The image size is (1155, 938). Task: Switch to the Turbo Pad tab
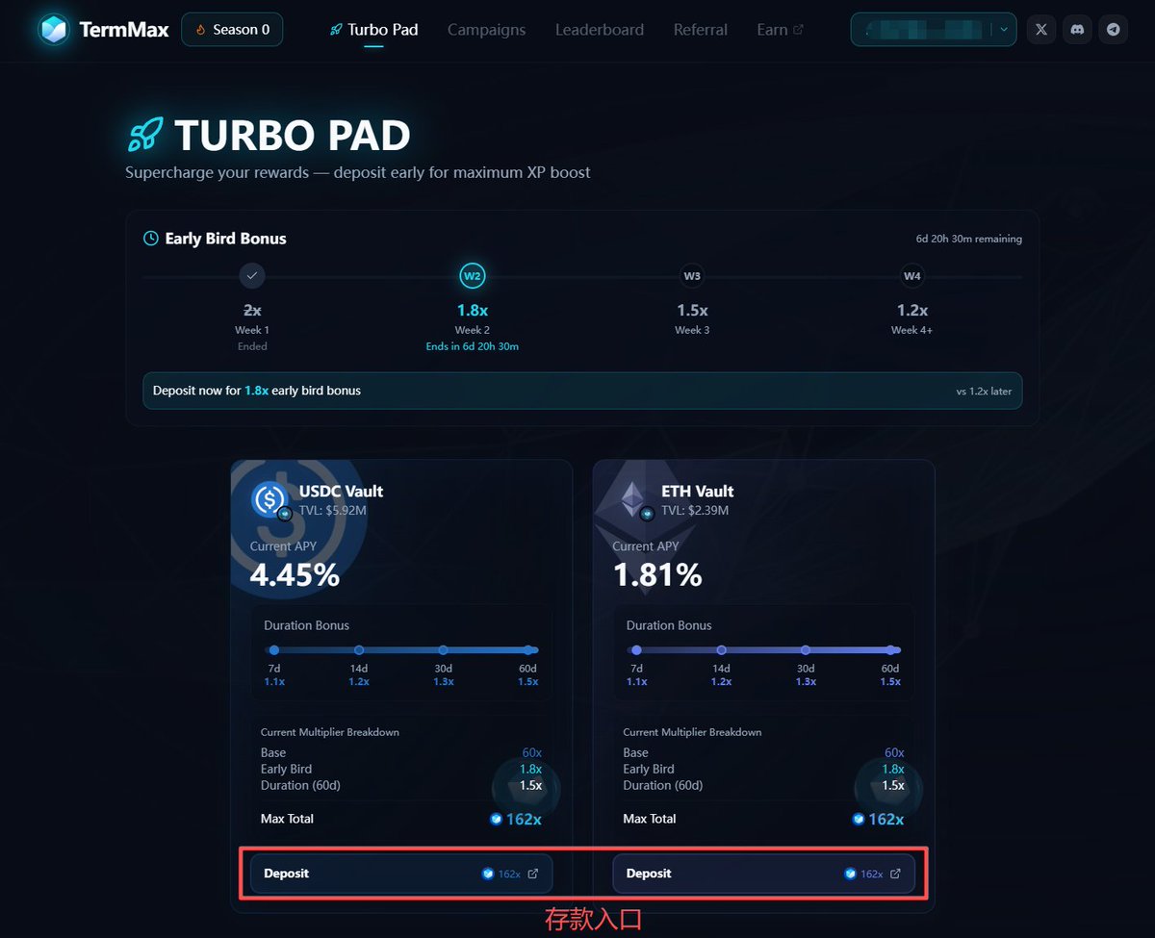coord(373,30)
